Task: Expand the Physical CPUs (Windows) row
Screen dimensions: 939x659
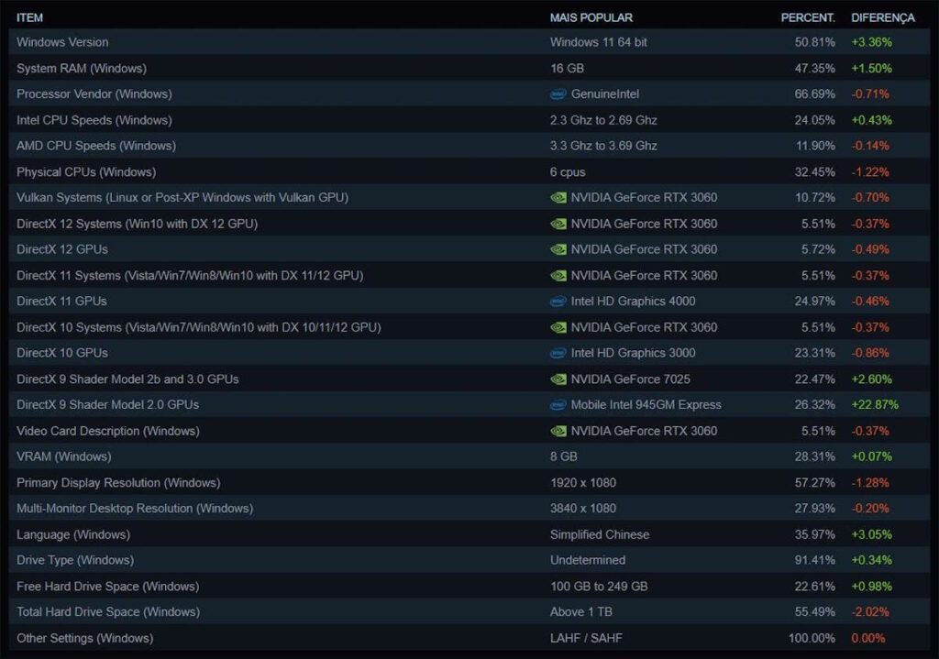Action: pos(469,171)
